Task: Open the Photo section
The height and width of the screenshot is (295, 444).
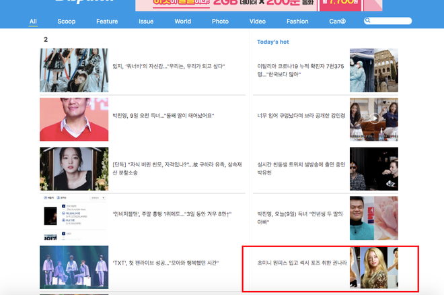Action: tap(220, 22)
